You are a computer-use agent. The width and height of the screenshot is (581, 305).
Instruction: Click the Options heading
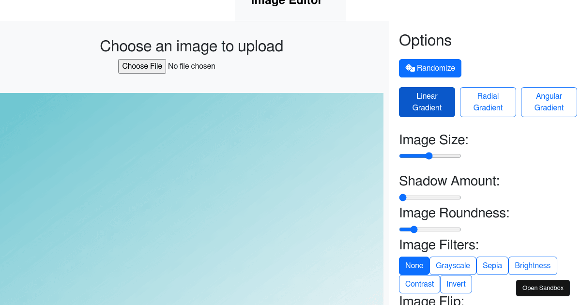[425, 41]
